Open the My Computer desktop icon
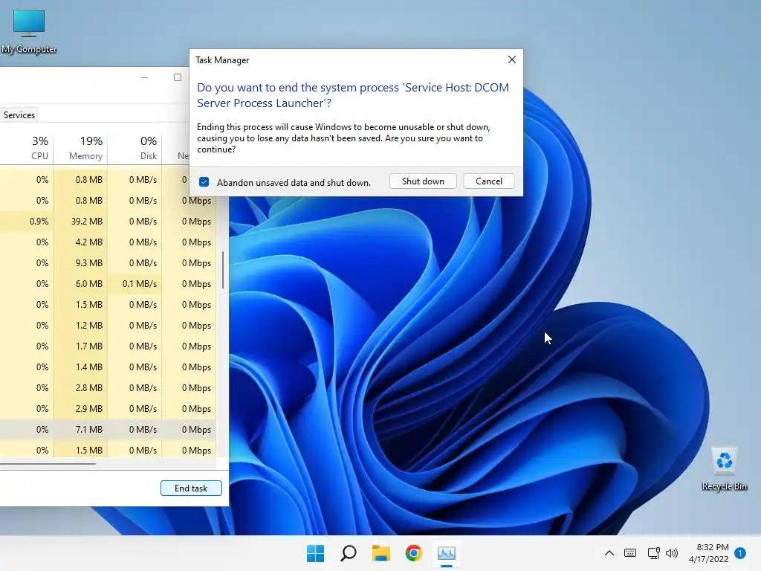 click(29, 31)
